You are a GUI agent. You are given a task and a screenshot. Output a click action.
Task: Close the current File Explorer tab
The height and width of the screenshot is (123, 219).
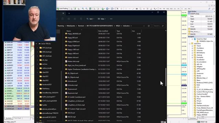pyautogui.click(x=63, y=13)
